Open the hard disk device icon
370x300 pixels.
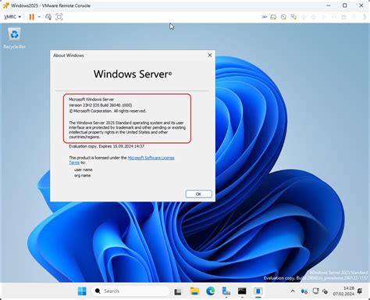coord(273,17)
